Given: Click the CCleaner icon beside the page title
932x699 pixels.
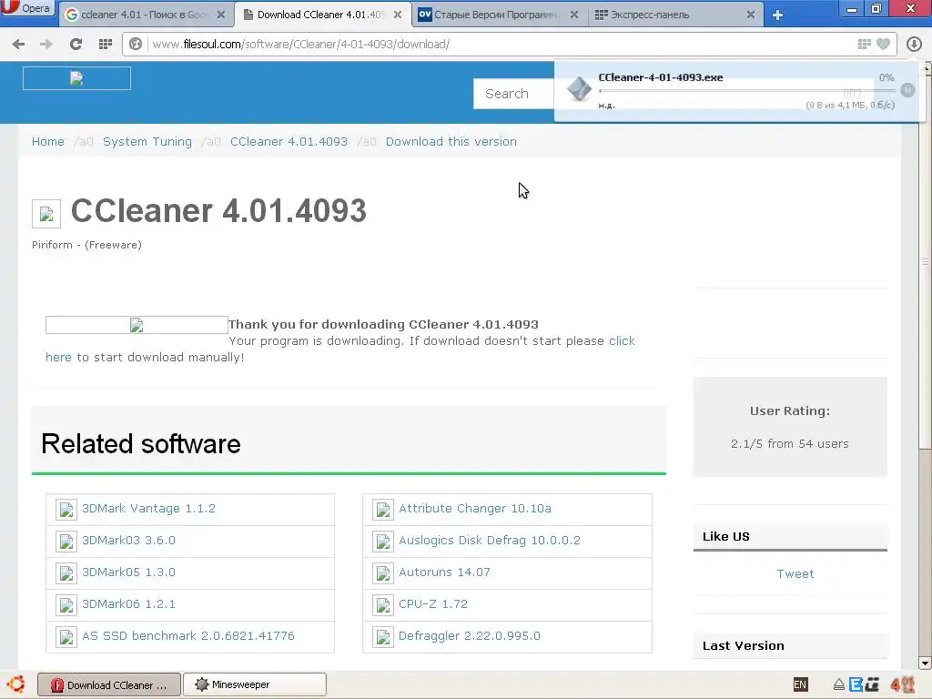Looking at the screenshot, I should point(46,214).
